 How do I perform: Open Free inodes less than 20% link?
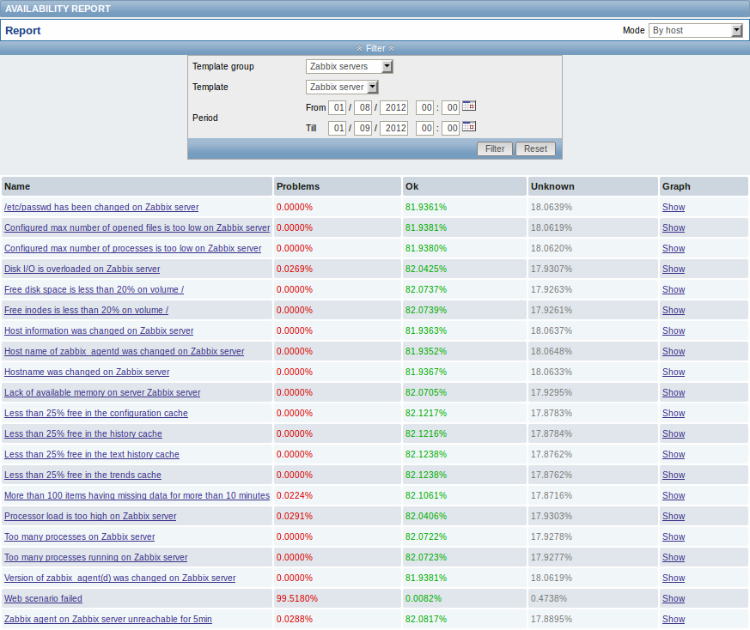[87, 310]
